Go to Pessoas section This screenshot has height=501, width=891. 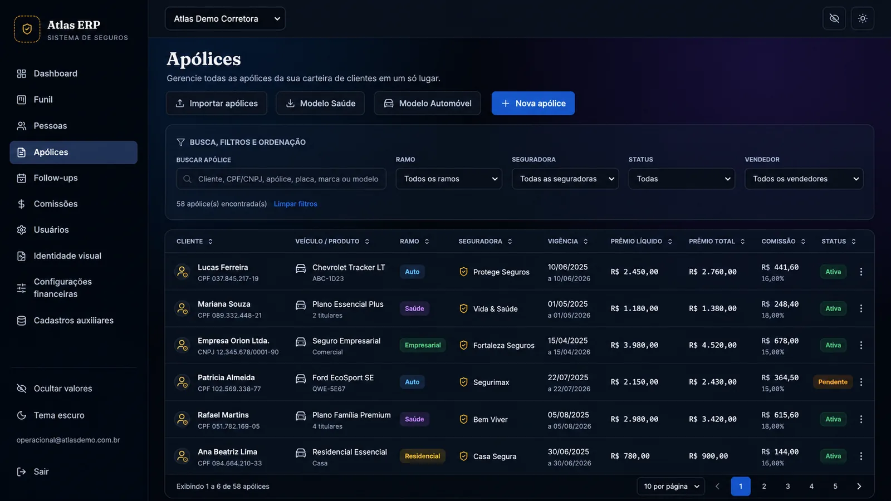(x=74, y=126)
